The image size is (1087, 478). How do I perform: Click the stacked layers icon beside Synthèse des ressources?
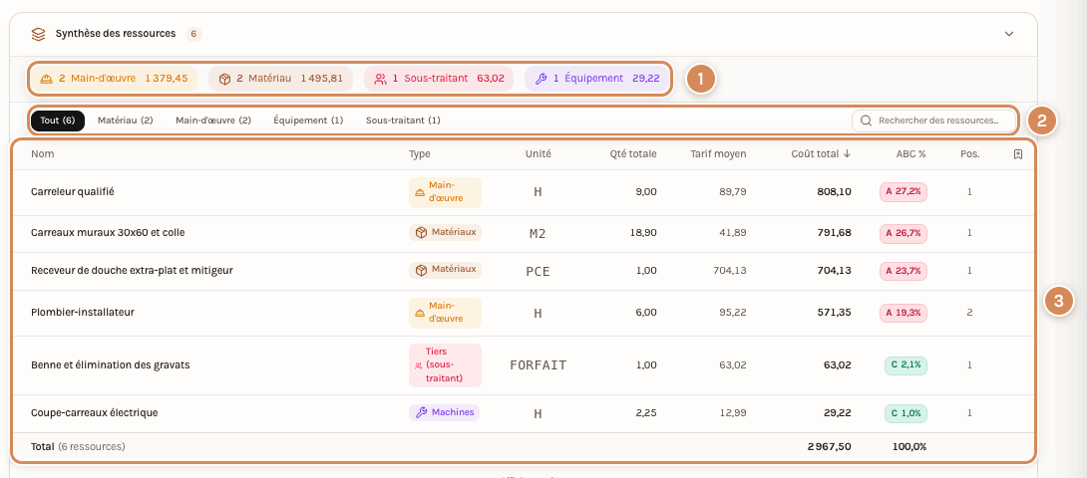39,34
